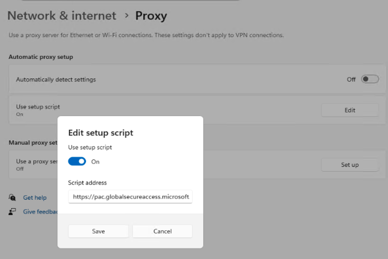
Task: Click the Give feedback person icon
Action: click(x=12, y=211)
